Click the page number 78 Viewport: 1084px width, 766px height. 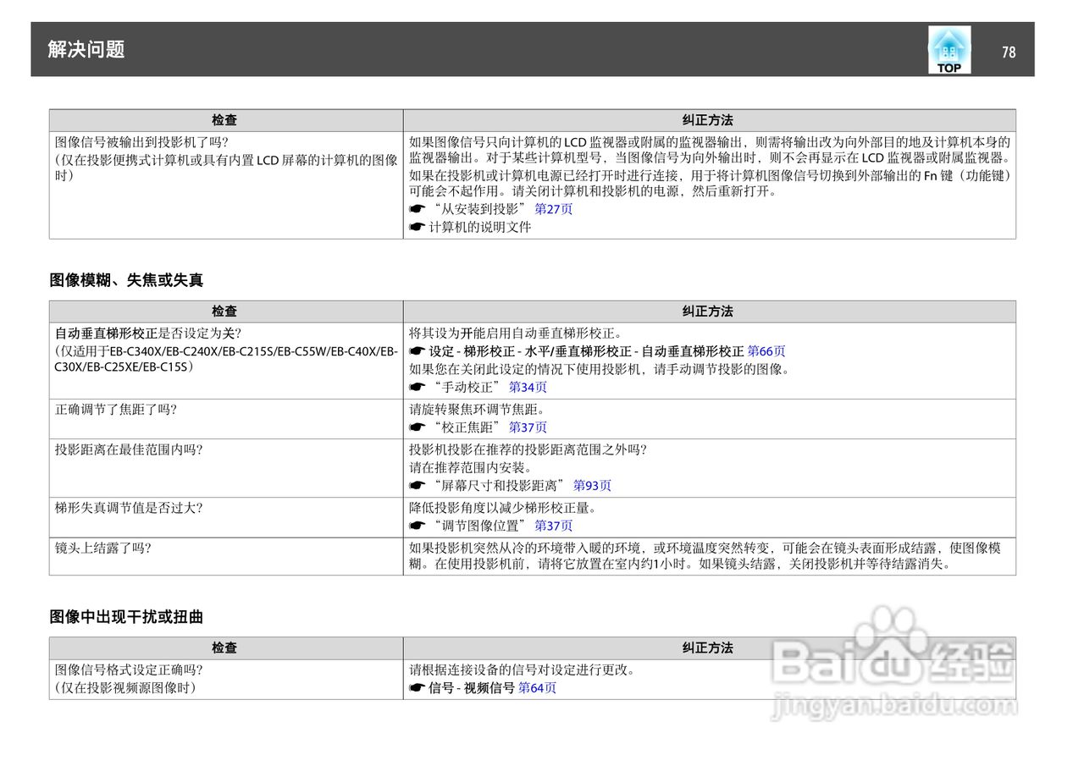click(x=1008, y=52)
